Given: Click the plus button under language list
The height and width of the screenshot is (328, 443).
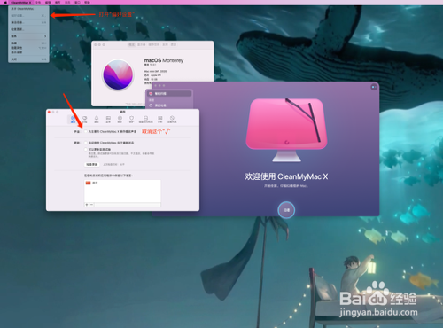Looking at the screenshot, I should point(87,205).
